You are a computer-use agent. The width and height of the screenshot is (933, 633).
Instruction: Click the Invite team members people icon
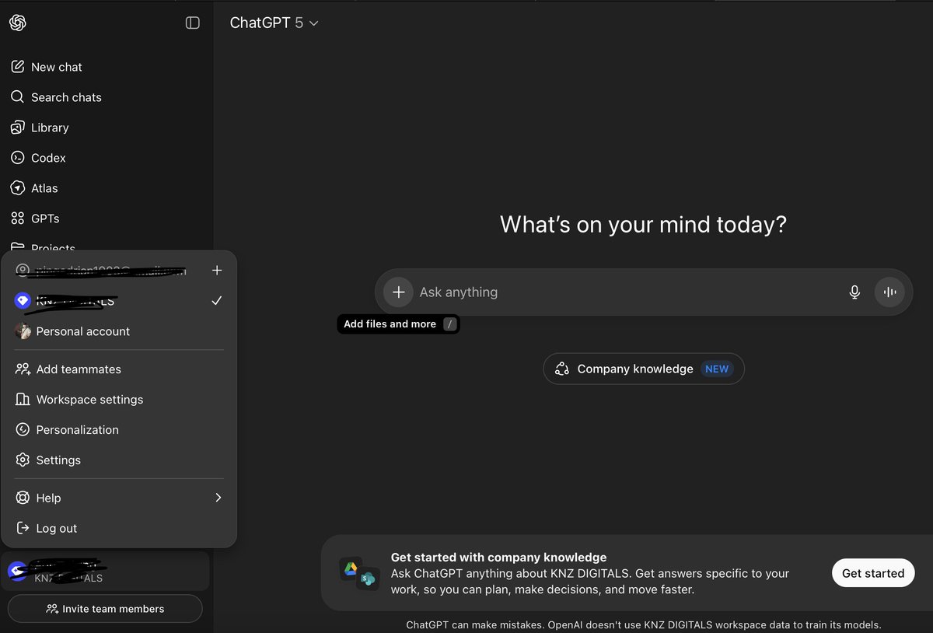(52, 609)
